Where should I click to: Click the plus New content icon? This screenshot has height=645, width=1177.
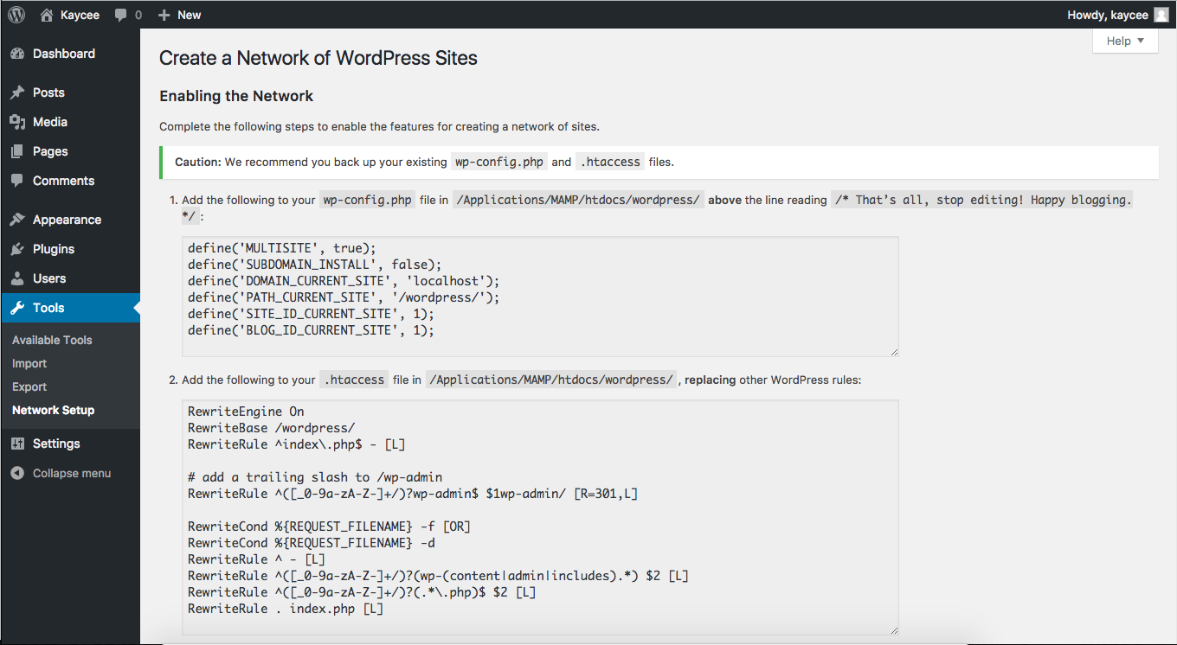click(164, 15)
